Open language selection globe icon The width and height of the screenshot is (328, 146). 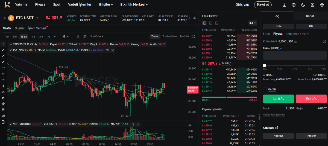(x=294, y=5)
